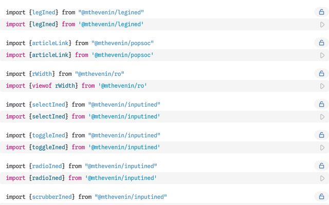
Task: Open the articleLink link in rendered import
Action: [50, 43]
